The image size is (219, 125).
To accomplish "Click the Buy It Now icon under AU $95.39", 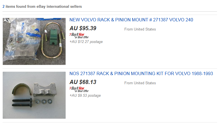I will 79,36.
